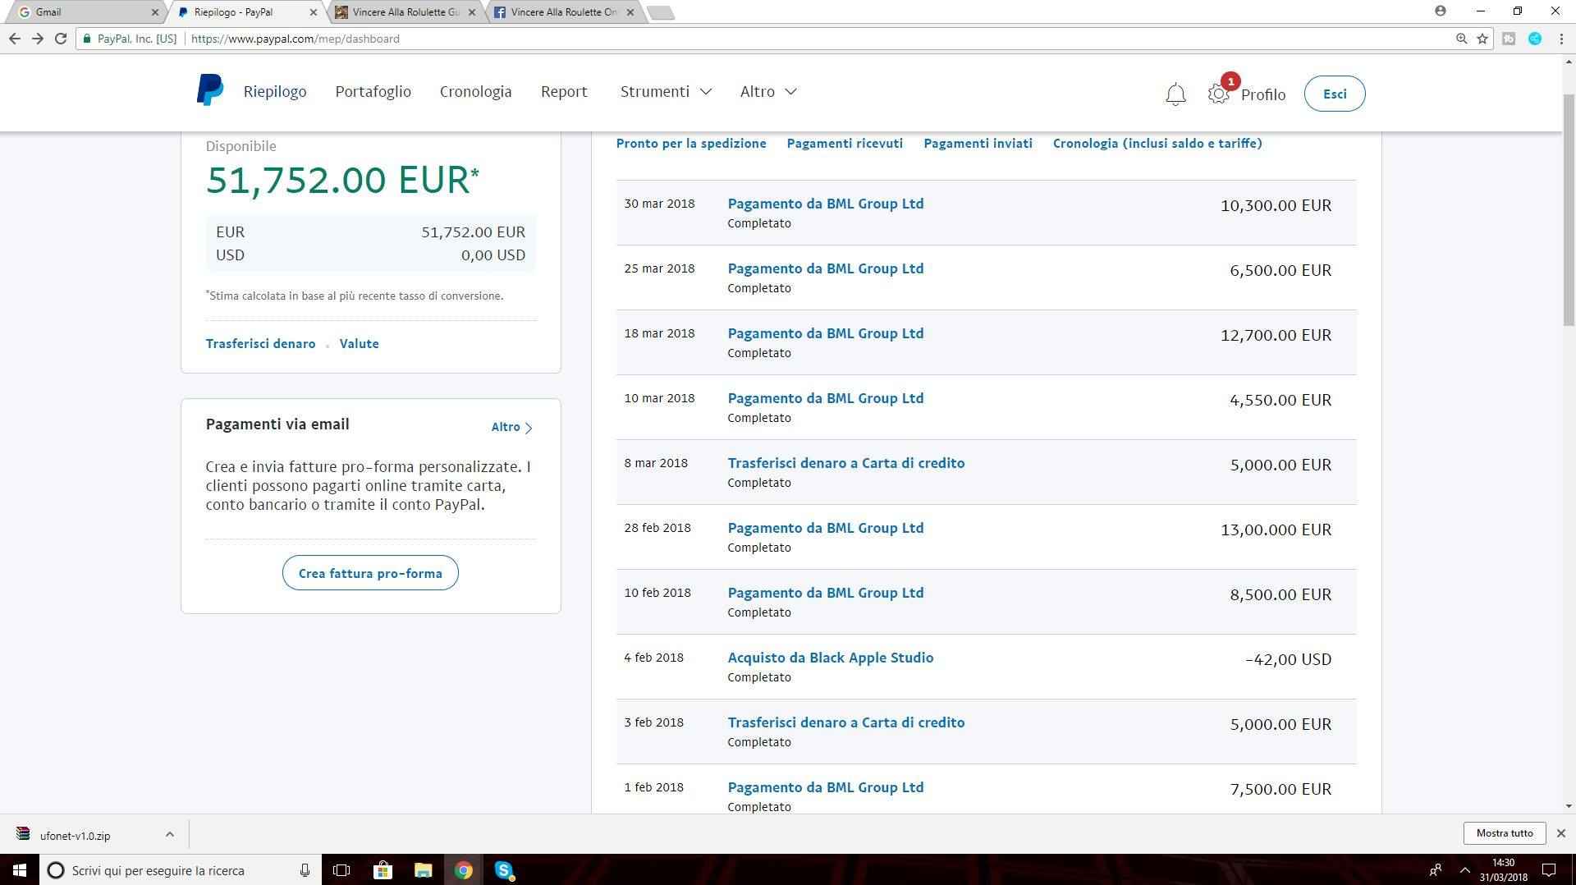The height and width of the screenshot is (885, 1576).
Task: Open the Trasferisci denaro link
Action: pyautogui.click(x=260, y=344)
